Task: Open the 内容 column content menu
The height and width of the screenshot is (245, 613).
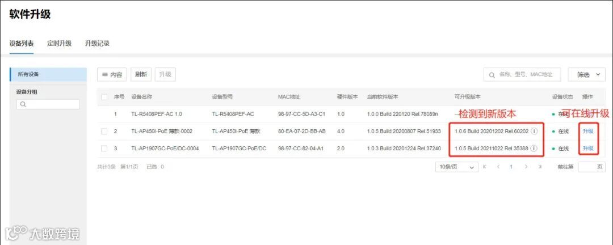Action: (x=112, y=75)
